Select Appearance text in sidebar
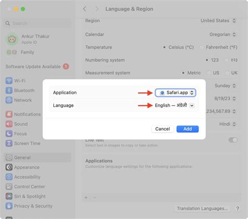Viewport: 248px width, 219px height. click(x=27, y=167)
